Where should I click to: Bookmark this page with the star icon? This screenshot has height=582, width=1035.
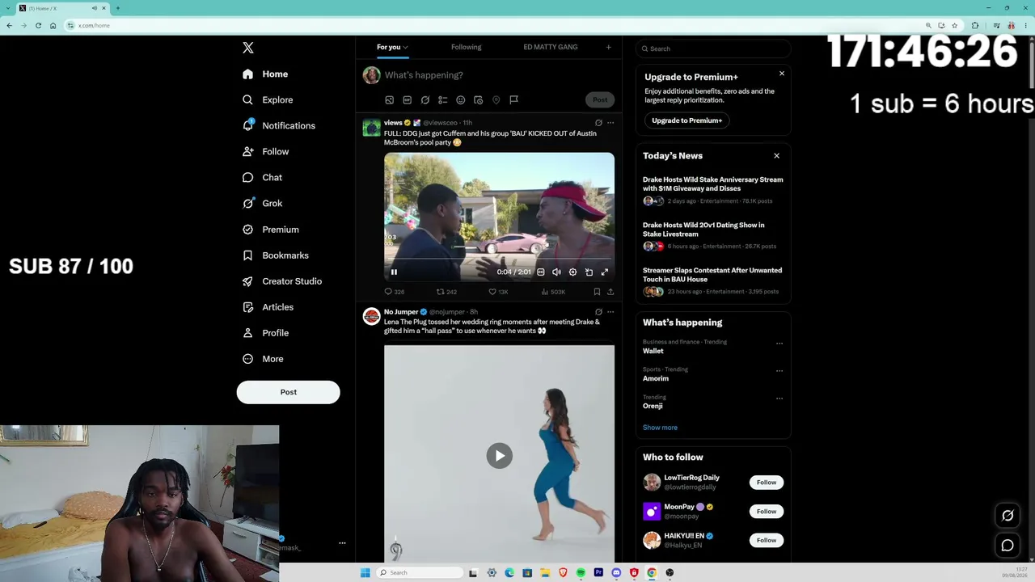click(954, 25)
